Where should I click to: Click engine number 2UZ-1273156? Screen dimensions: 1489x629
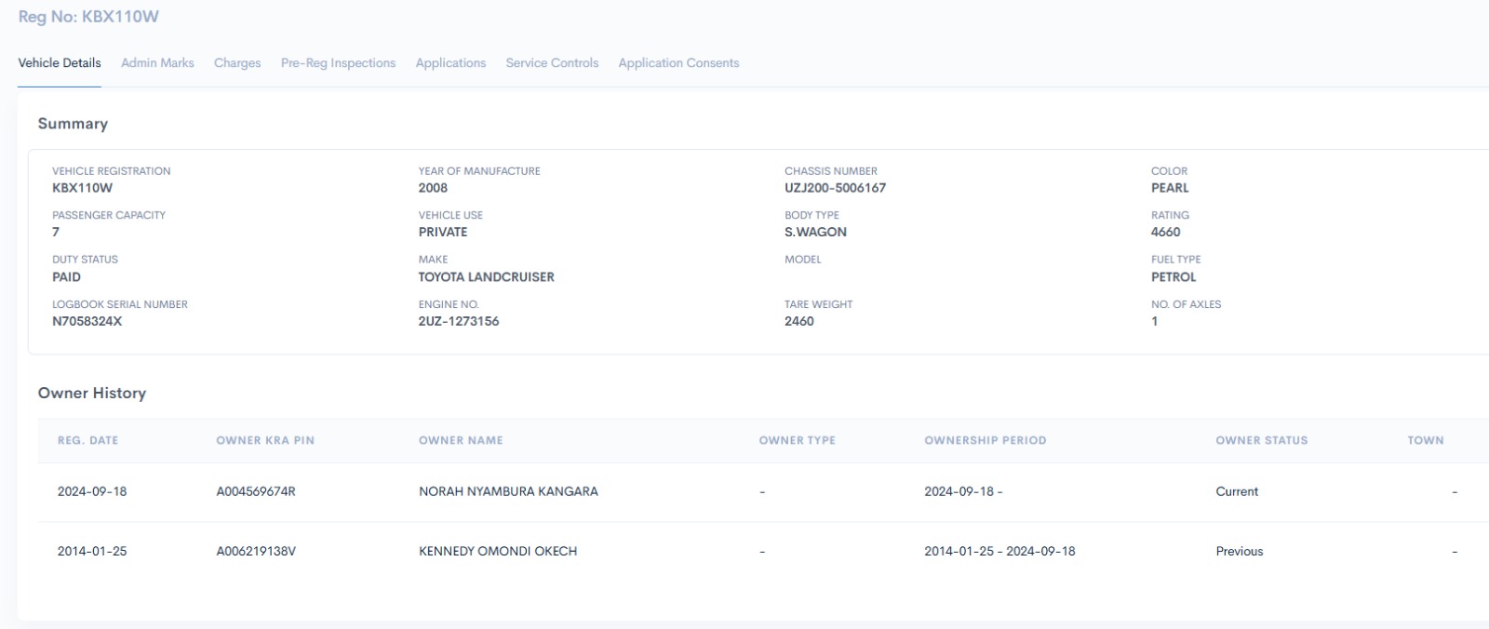[x=458, y=321]
